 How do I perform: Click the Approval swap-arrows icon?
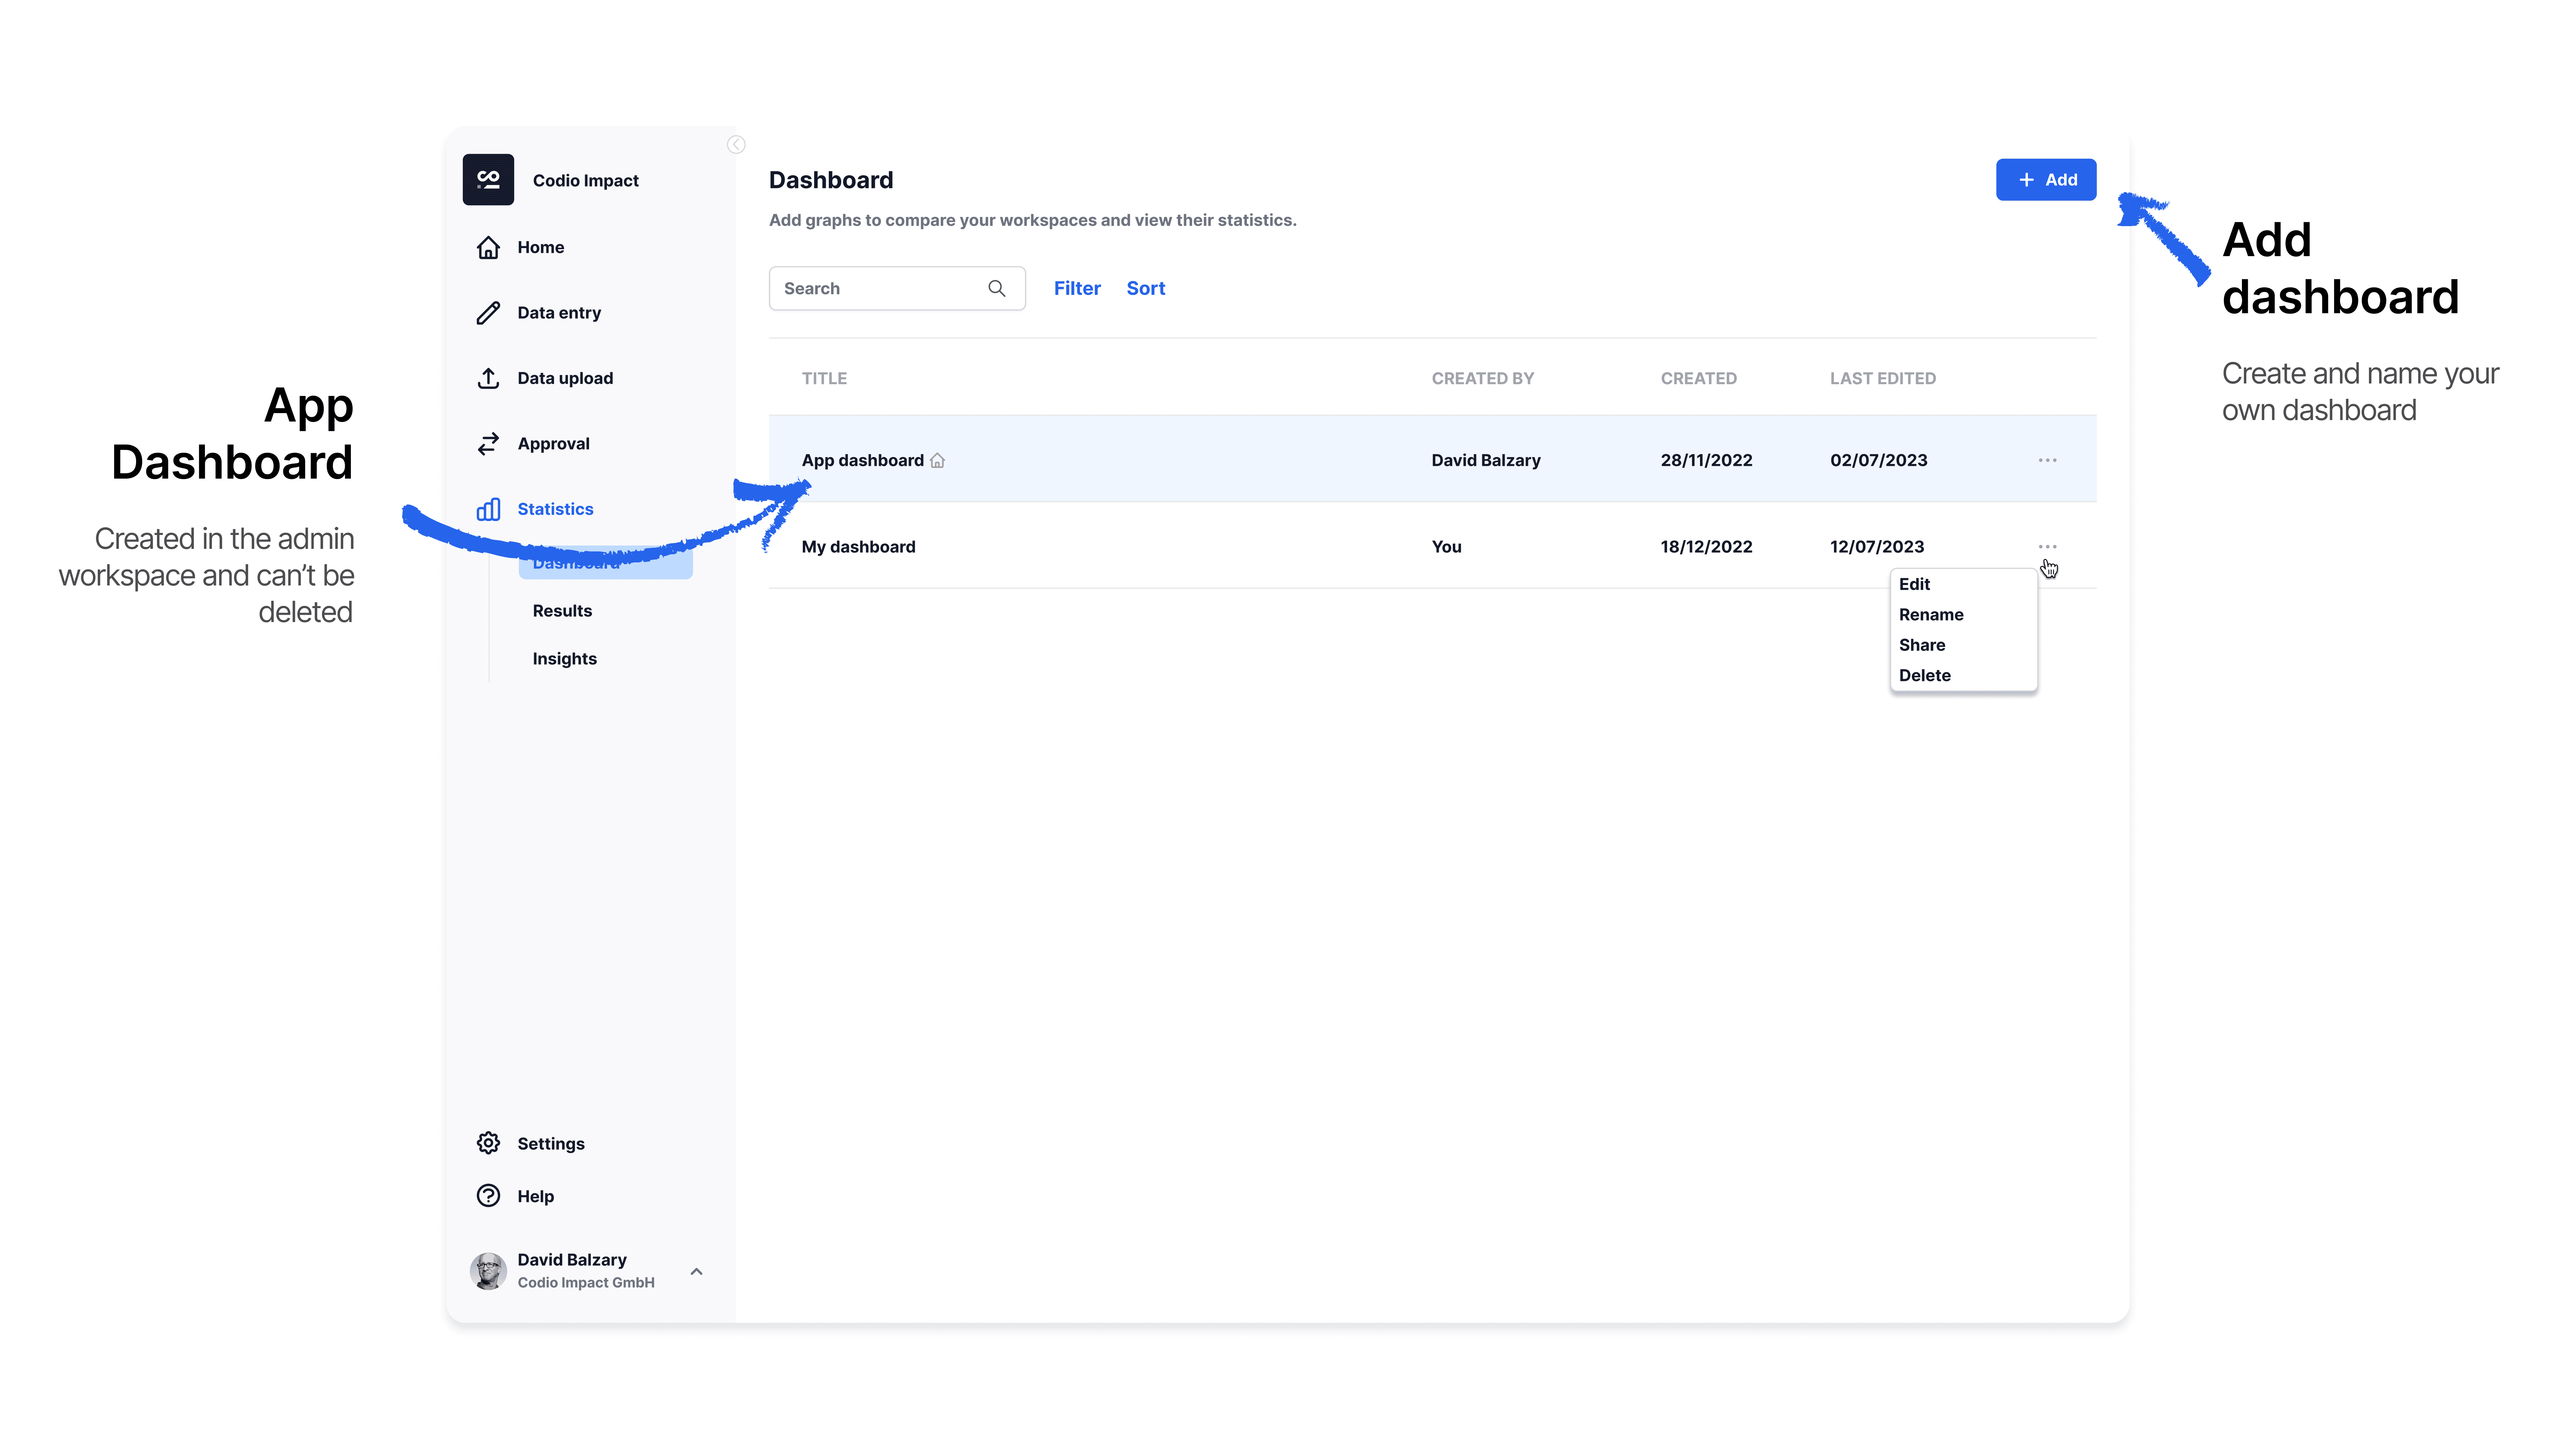[x=488, y=444]
